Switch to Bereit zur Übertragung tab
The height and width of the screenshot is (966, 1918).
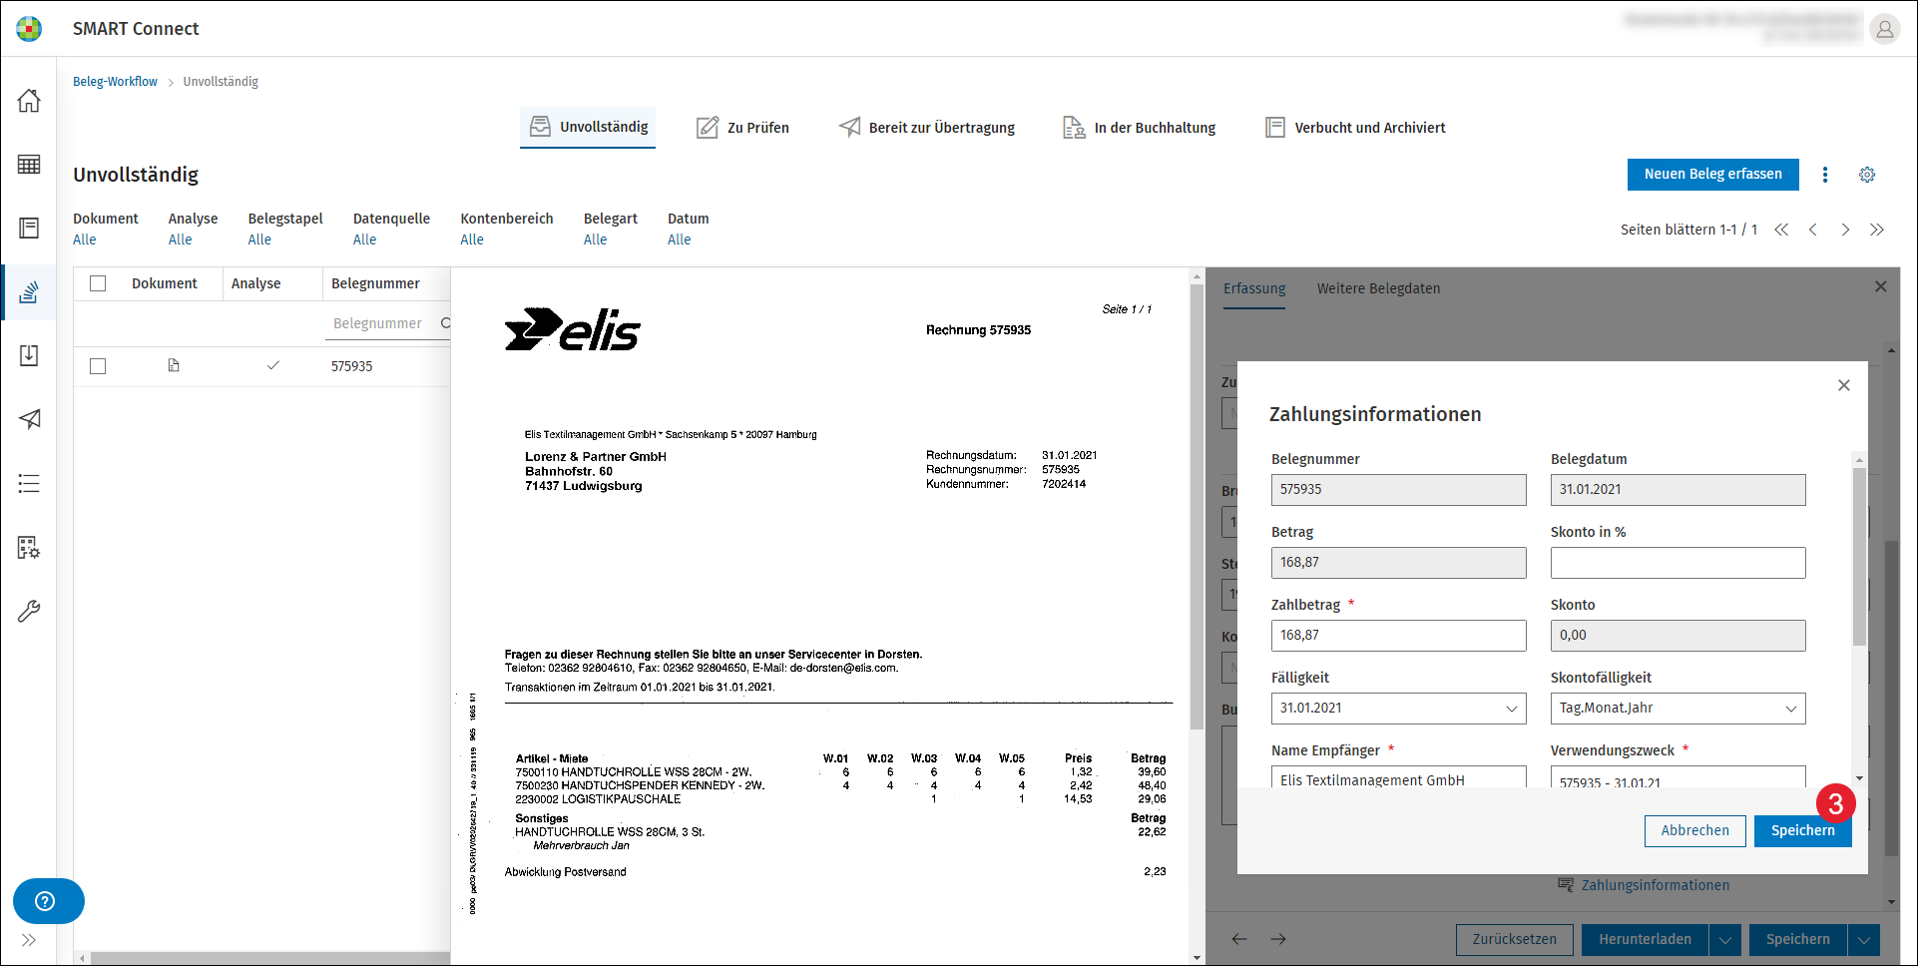coord(927,128)
